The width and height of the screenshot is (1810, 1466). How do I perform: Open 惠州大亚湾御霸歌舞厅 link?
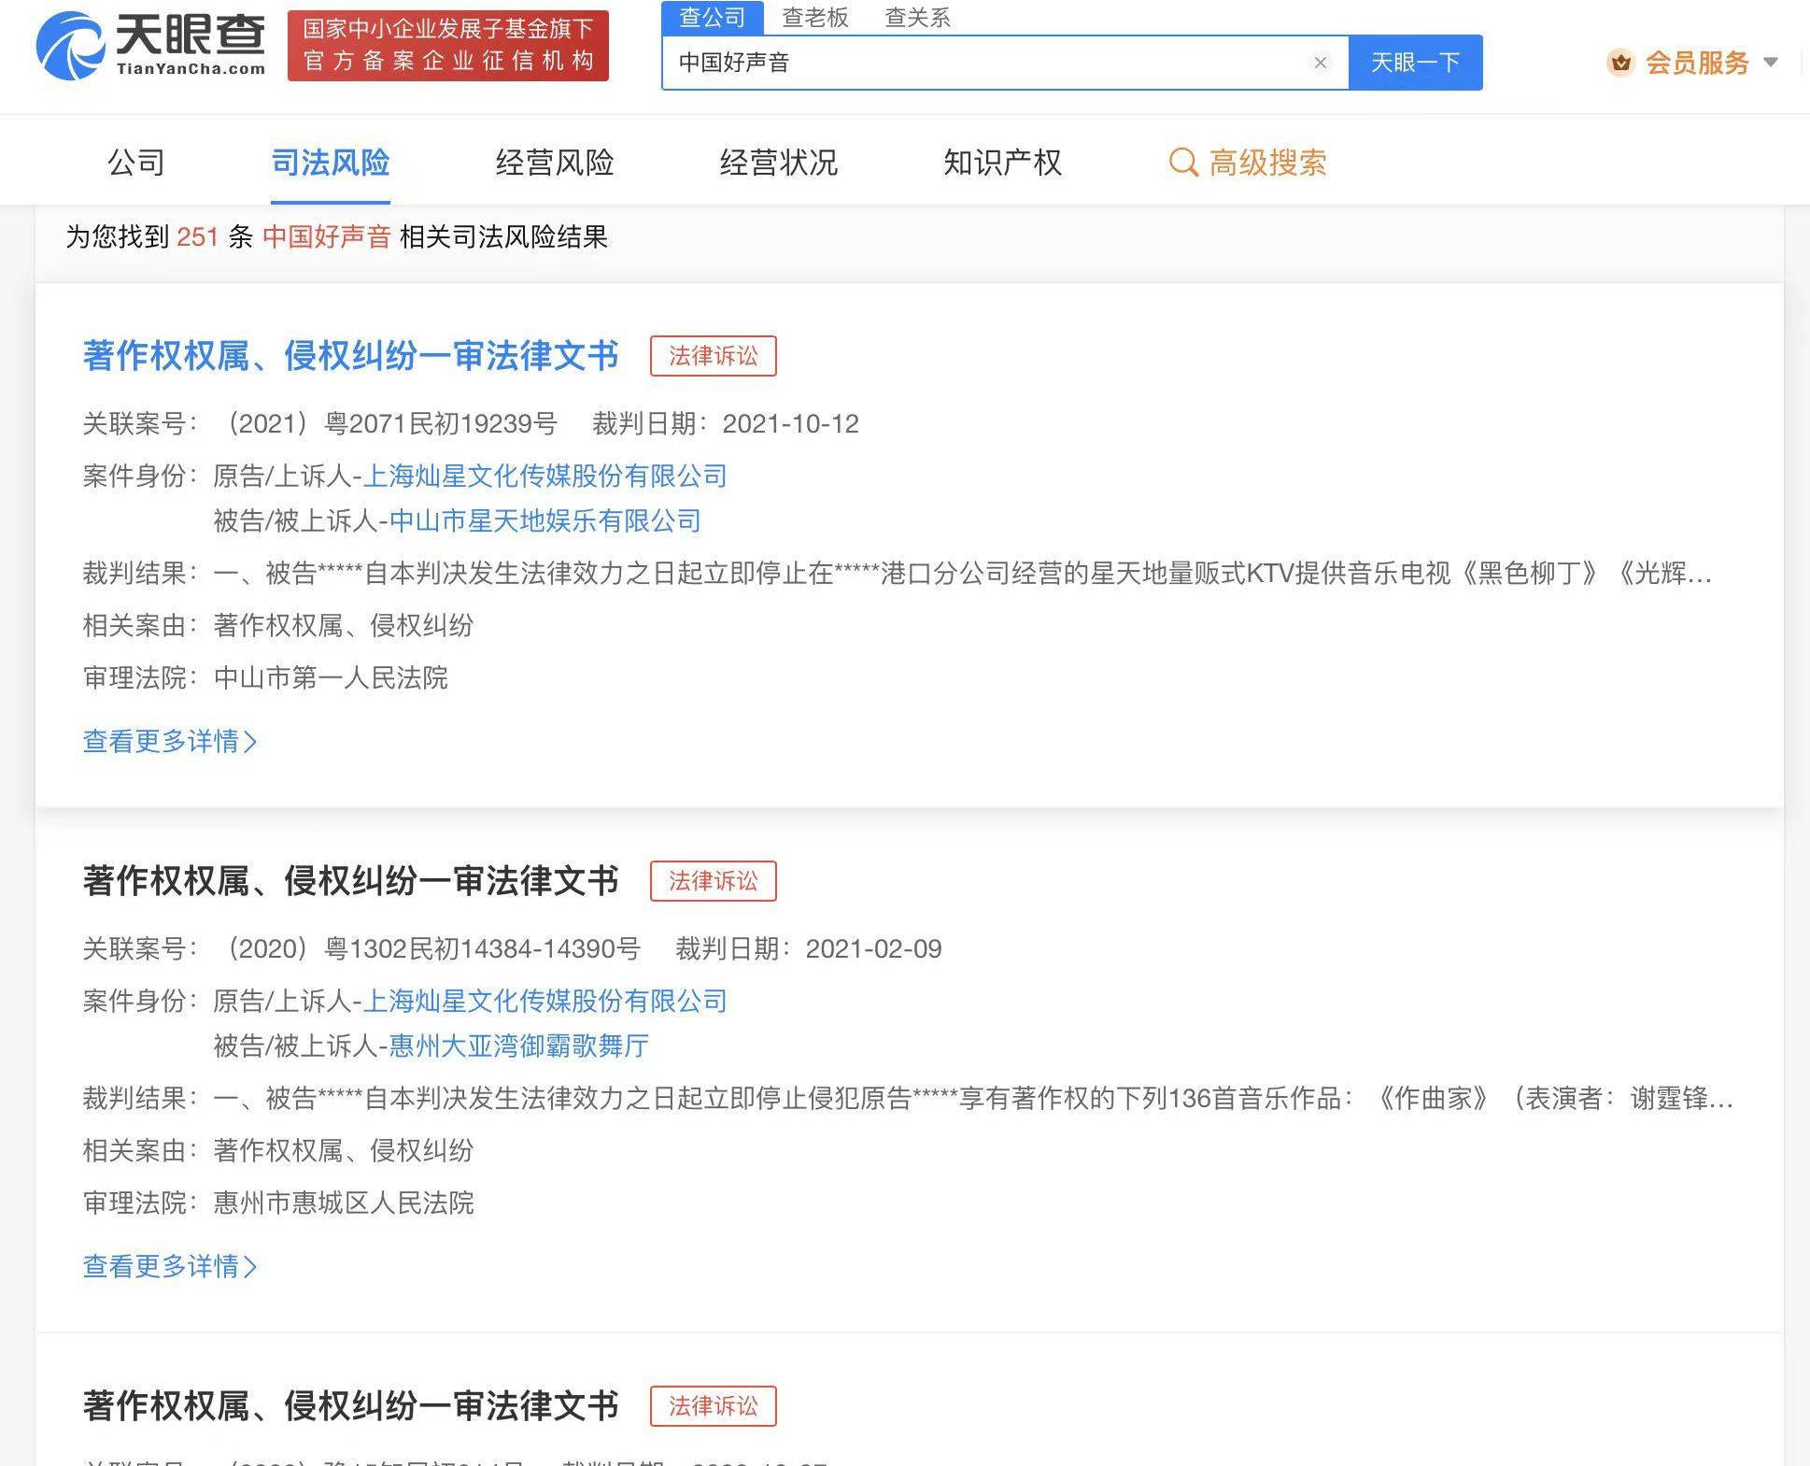click(519, 1046)
